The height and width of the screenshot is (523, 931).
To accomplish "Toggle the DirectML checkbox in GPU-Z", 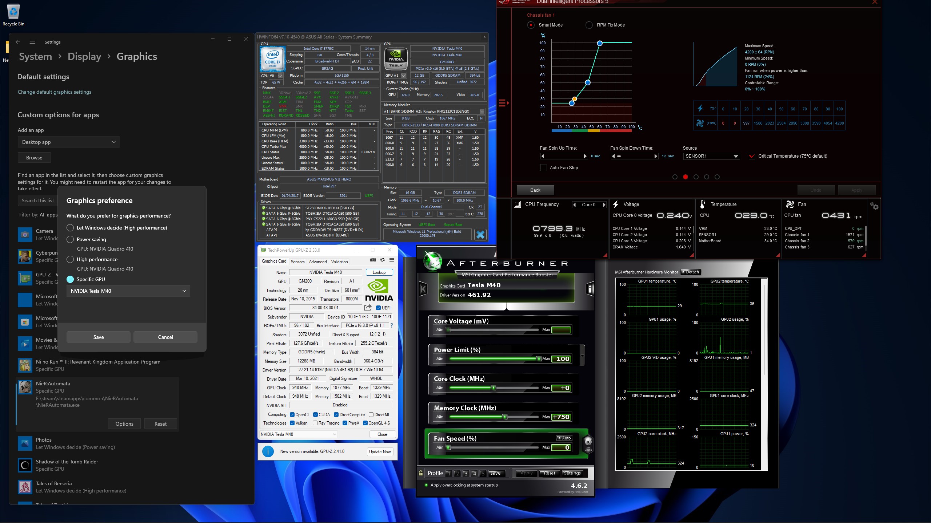I will coord(371,415).
